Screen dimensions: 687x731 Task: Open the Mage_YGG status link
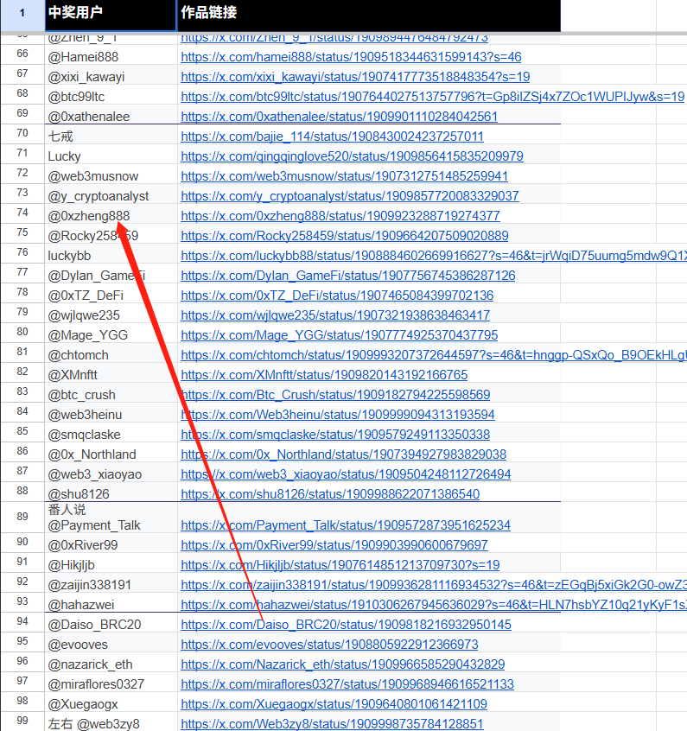(x=339, y=335)
